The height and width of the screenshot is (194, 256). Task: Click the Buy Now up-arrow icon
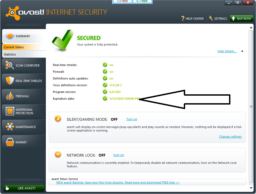coord(233,18)
